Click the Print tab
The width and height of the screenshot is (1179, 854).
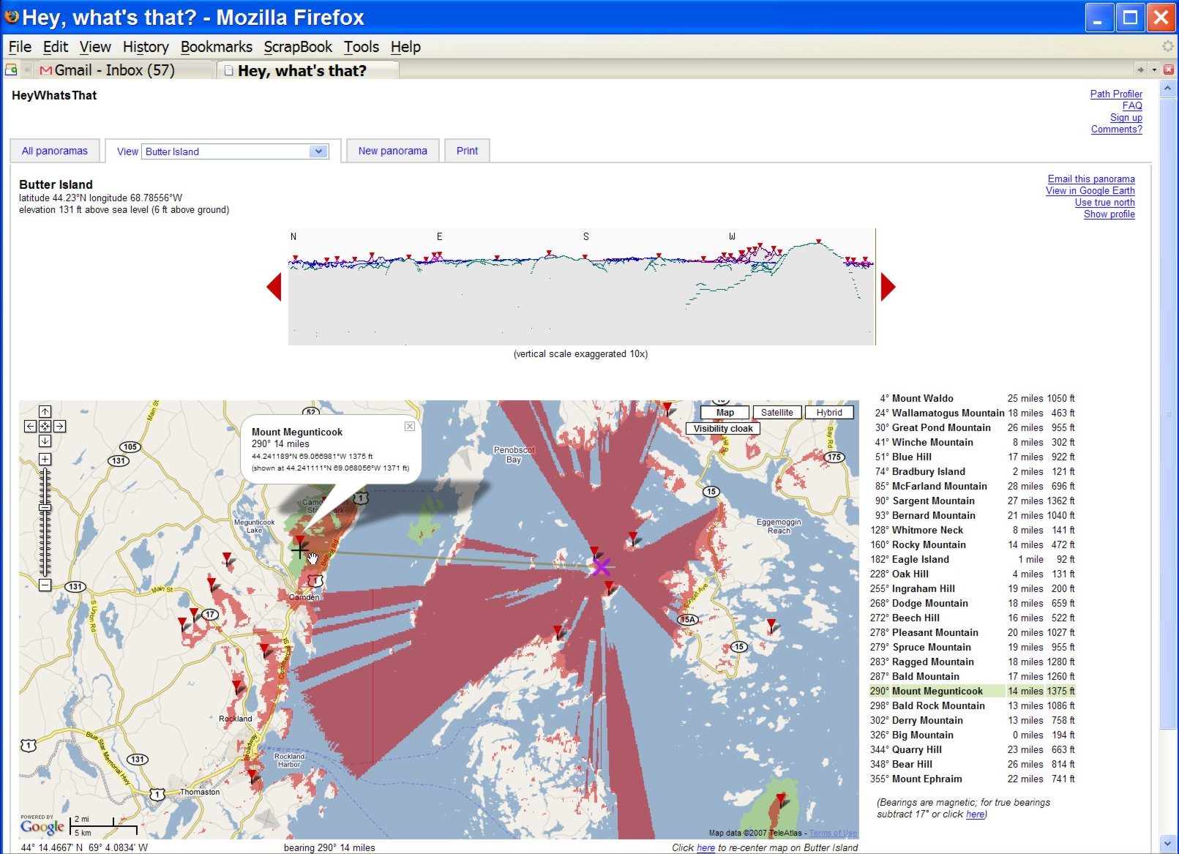coord(467,151)
